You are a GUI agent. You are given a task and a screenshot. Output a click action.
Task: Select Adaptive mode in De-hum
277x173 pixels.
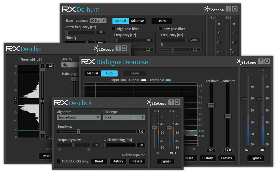pyautogui.click(x=137, y=21)
